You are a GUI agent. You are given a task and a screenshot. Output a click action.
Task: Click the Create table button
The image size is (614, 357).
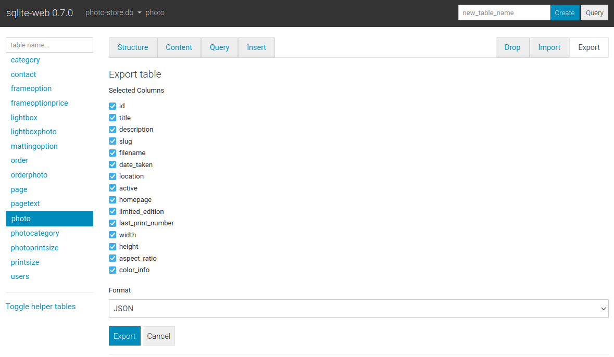pos(565,12)
